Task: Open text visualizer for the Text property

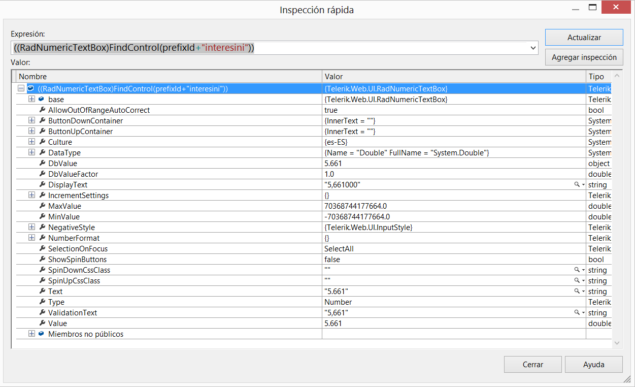Action: coord(577,292)
